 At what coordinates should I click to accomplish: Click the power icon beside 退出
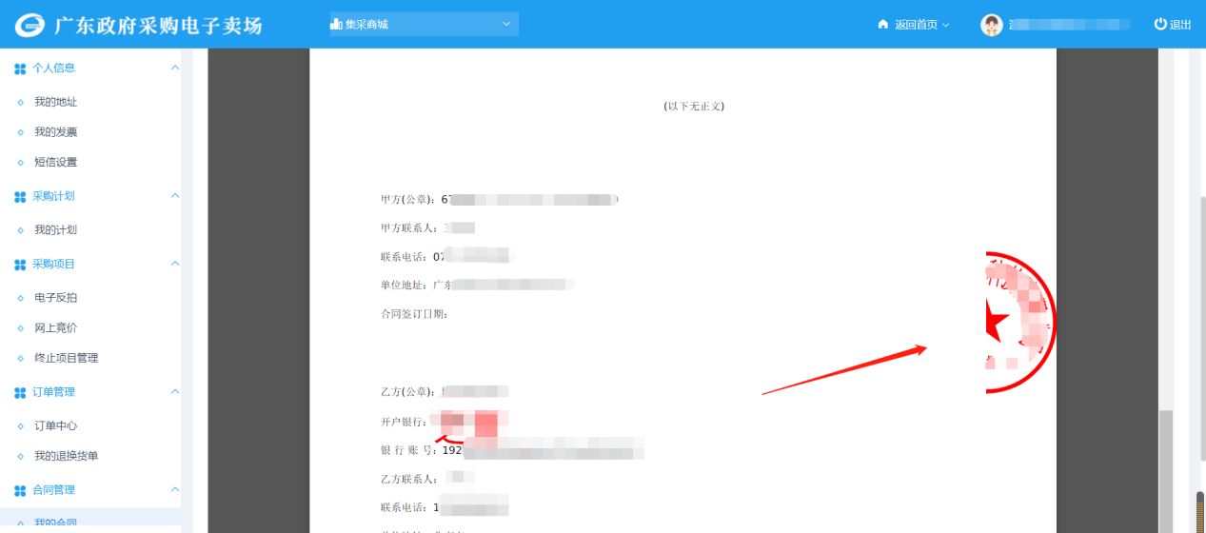click(x=1160, y=25)
